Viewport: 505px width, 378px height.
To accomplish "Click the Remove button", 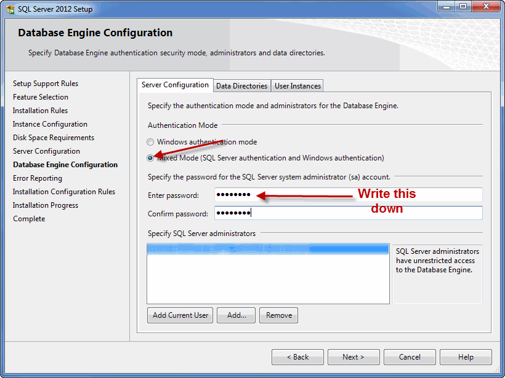I will point(279,315).
